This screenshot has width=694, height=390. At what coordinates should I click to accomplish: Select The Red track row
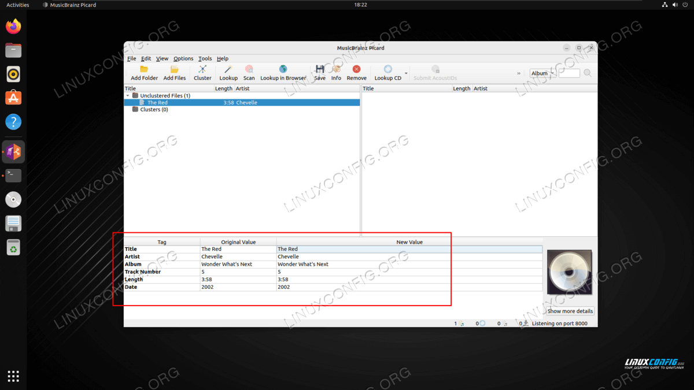click(242, 102)
